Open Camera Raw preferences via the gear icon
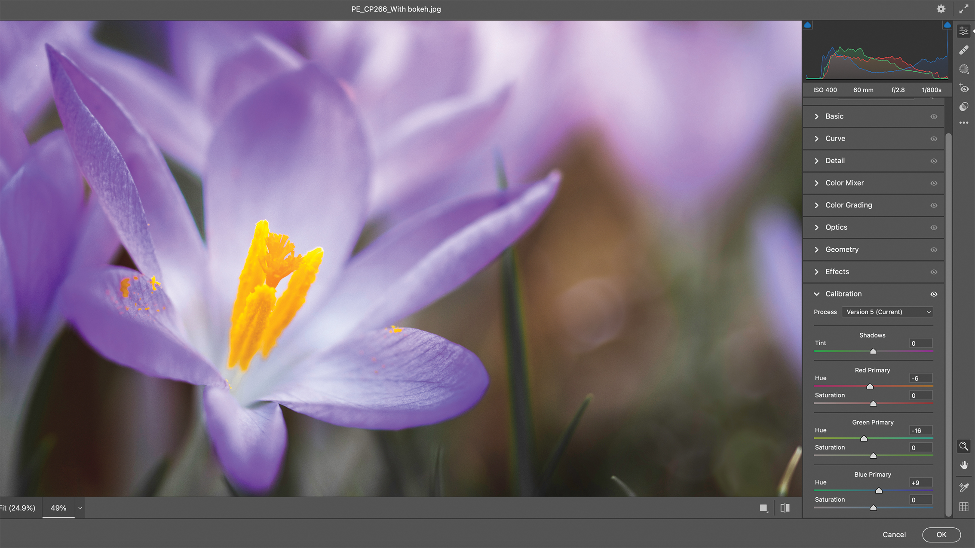 click(941, 9)
